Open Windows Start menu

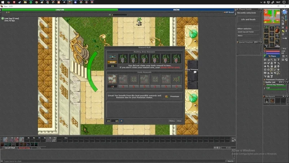click(3, 2)
